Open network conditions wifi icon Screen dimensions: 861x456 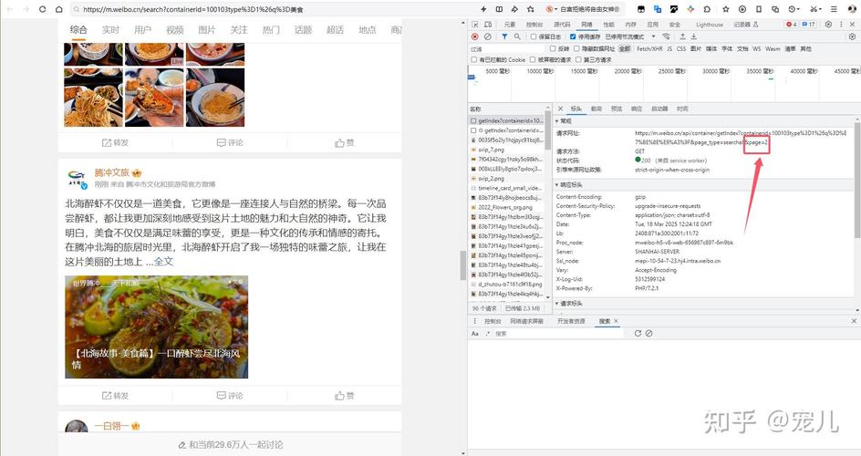[x=666, y=36]
